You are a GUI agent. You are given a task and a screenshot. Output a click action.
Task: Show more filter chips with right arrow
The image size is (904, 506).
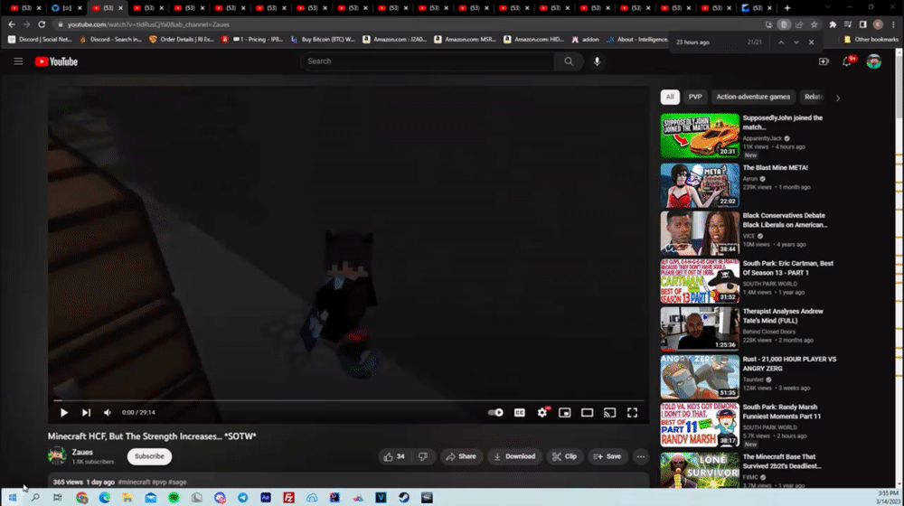point(838,98)
